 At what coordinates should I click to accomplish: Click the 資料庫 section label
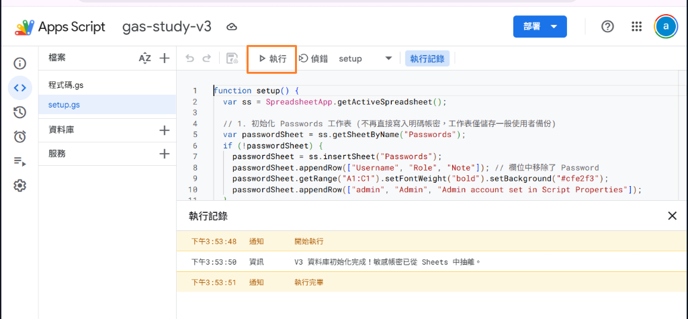coord(61,130)
